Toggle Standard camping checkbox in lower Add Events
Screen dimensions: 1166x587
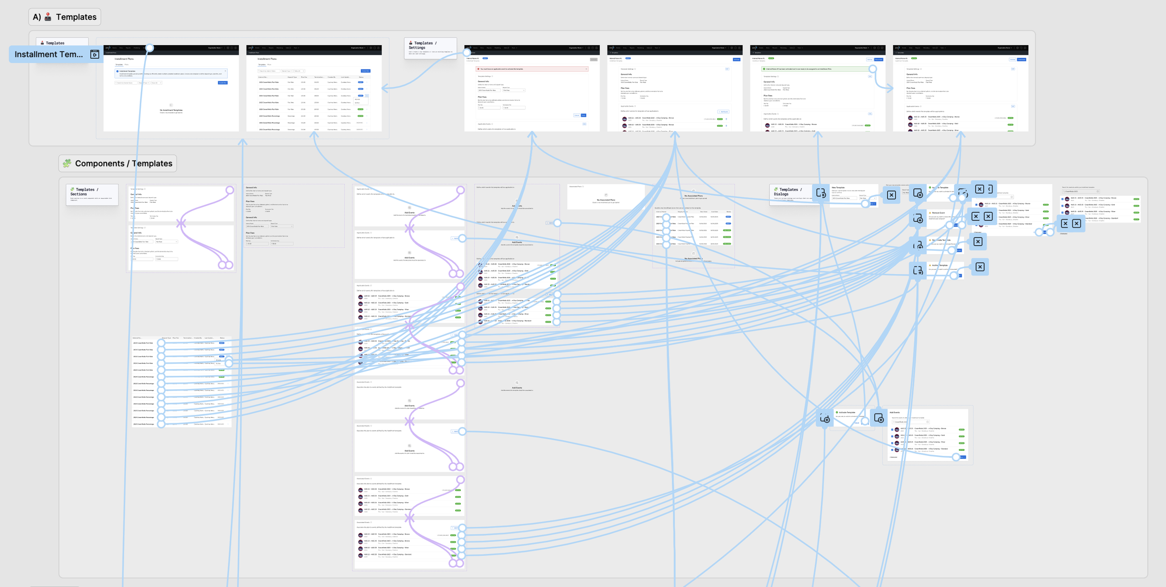892,450
